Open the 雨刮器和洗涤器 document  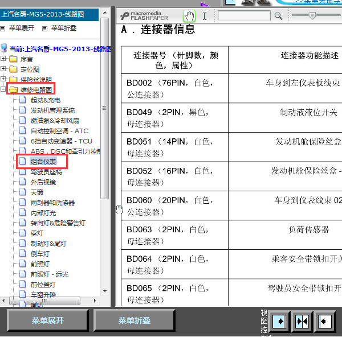52,203
